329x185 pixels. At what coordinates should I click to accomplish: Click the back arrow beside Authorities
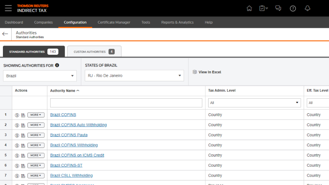tap(5, 34)
